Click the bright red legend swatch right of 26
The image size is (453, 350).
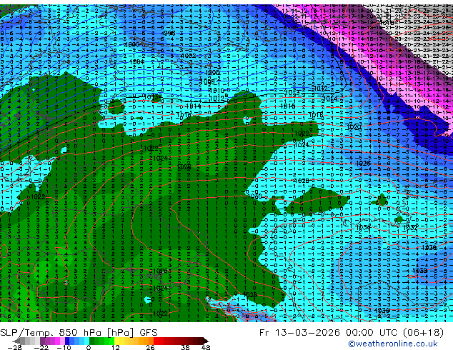point(156,341)
